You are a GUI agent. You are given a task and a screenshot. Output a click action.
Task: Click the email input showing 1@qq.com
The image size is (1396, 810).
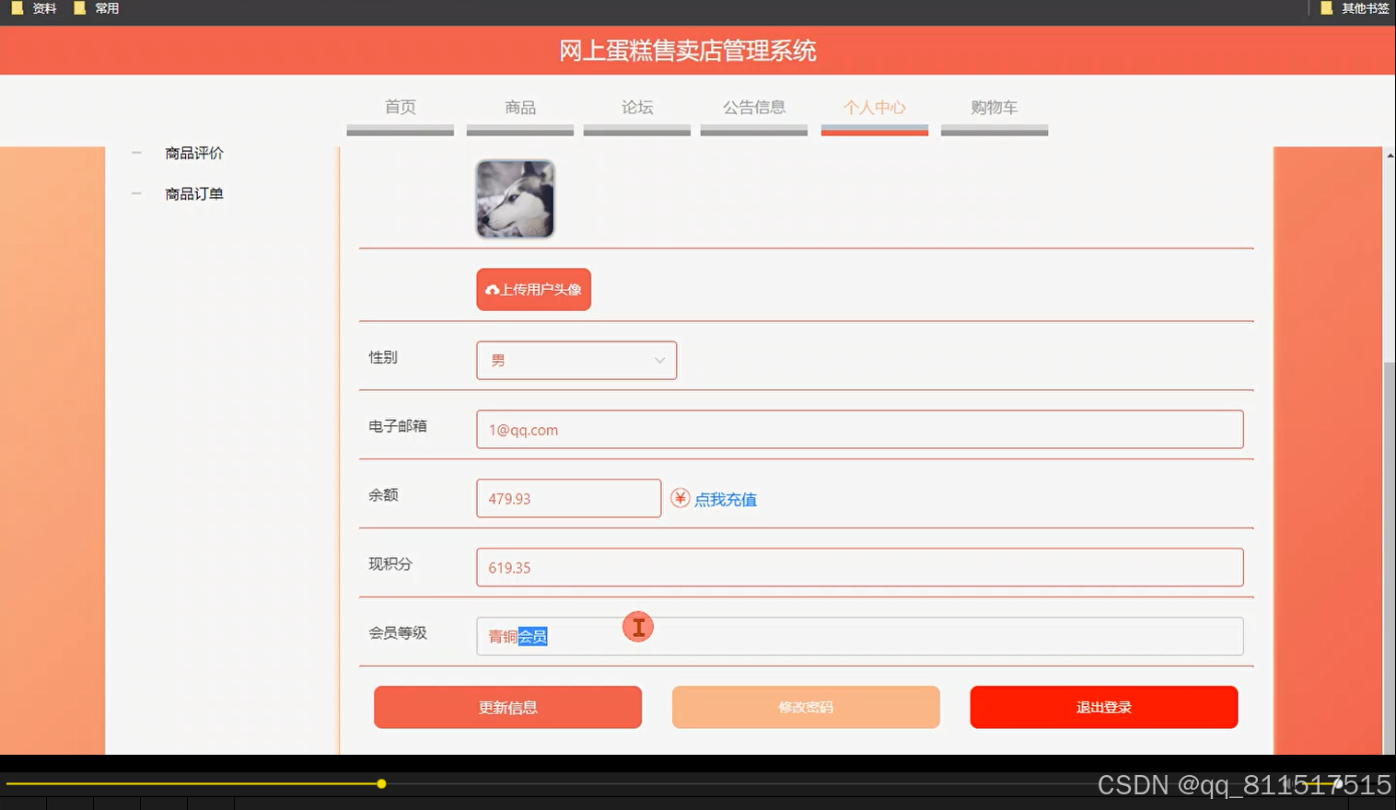pyautogui.click(x=858, y=429)
